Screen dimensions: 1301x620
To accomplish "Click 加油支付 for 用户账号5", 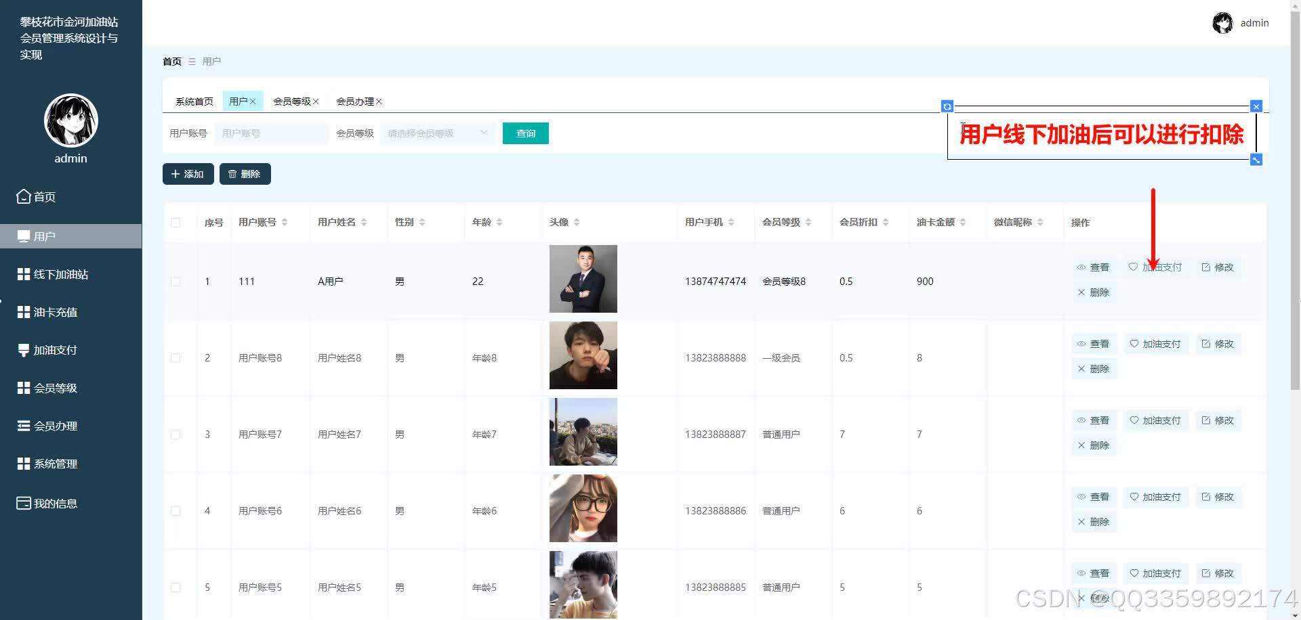I will click(x=1155, y=573).
